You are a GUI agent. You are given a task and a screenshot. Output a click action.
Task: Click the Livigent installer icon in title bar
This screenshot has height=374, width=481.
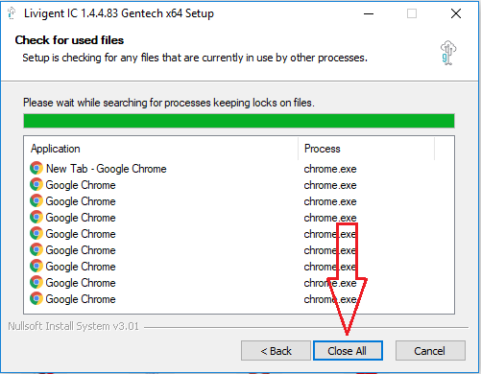(x=12, y=13)
